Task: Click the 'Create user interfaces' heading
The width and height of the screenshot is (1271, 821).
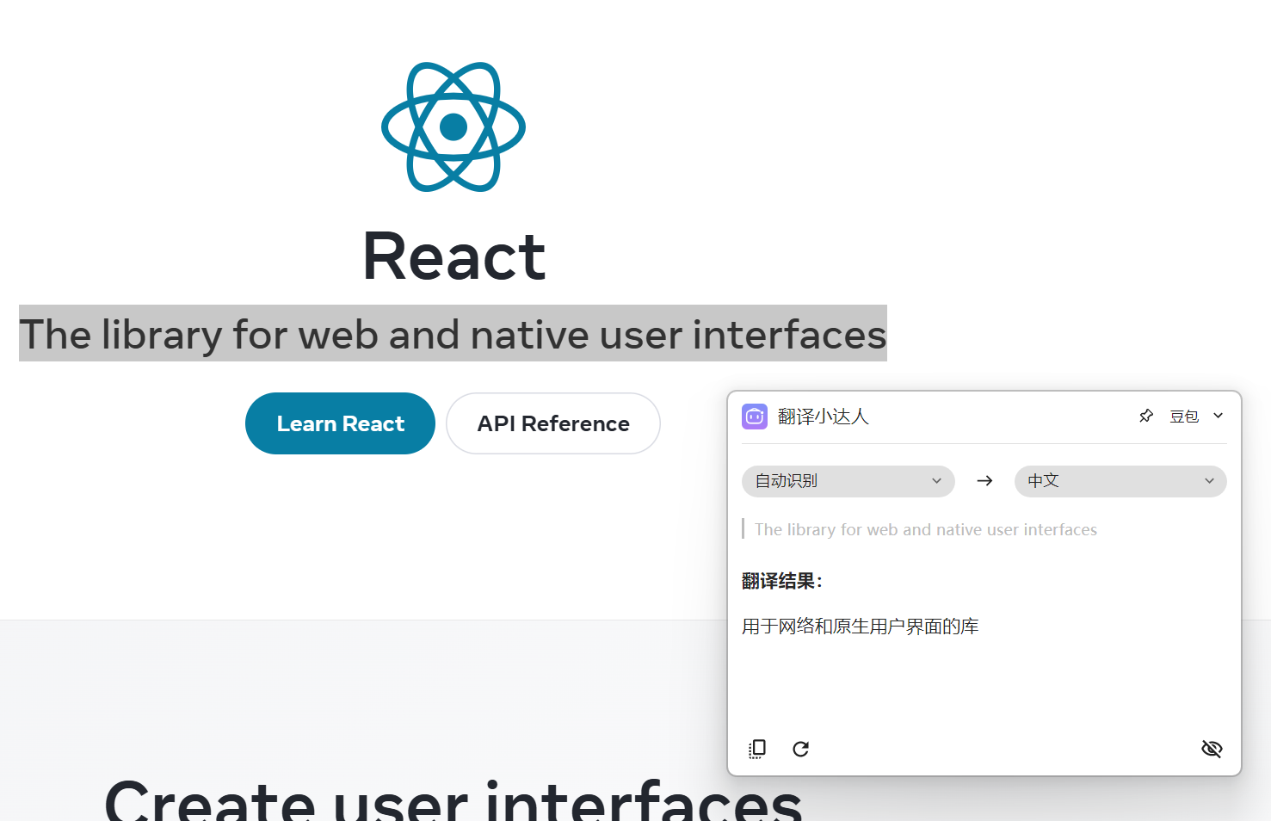Action: coord(453,800)
